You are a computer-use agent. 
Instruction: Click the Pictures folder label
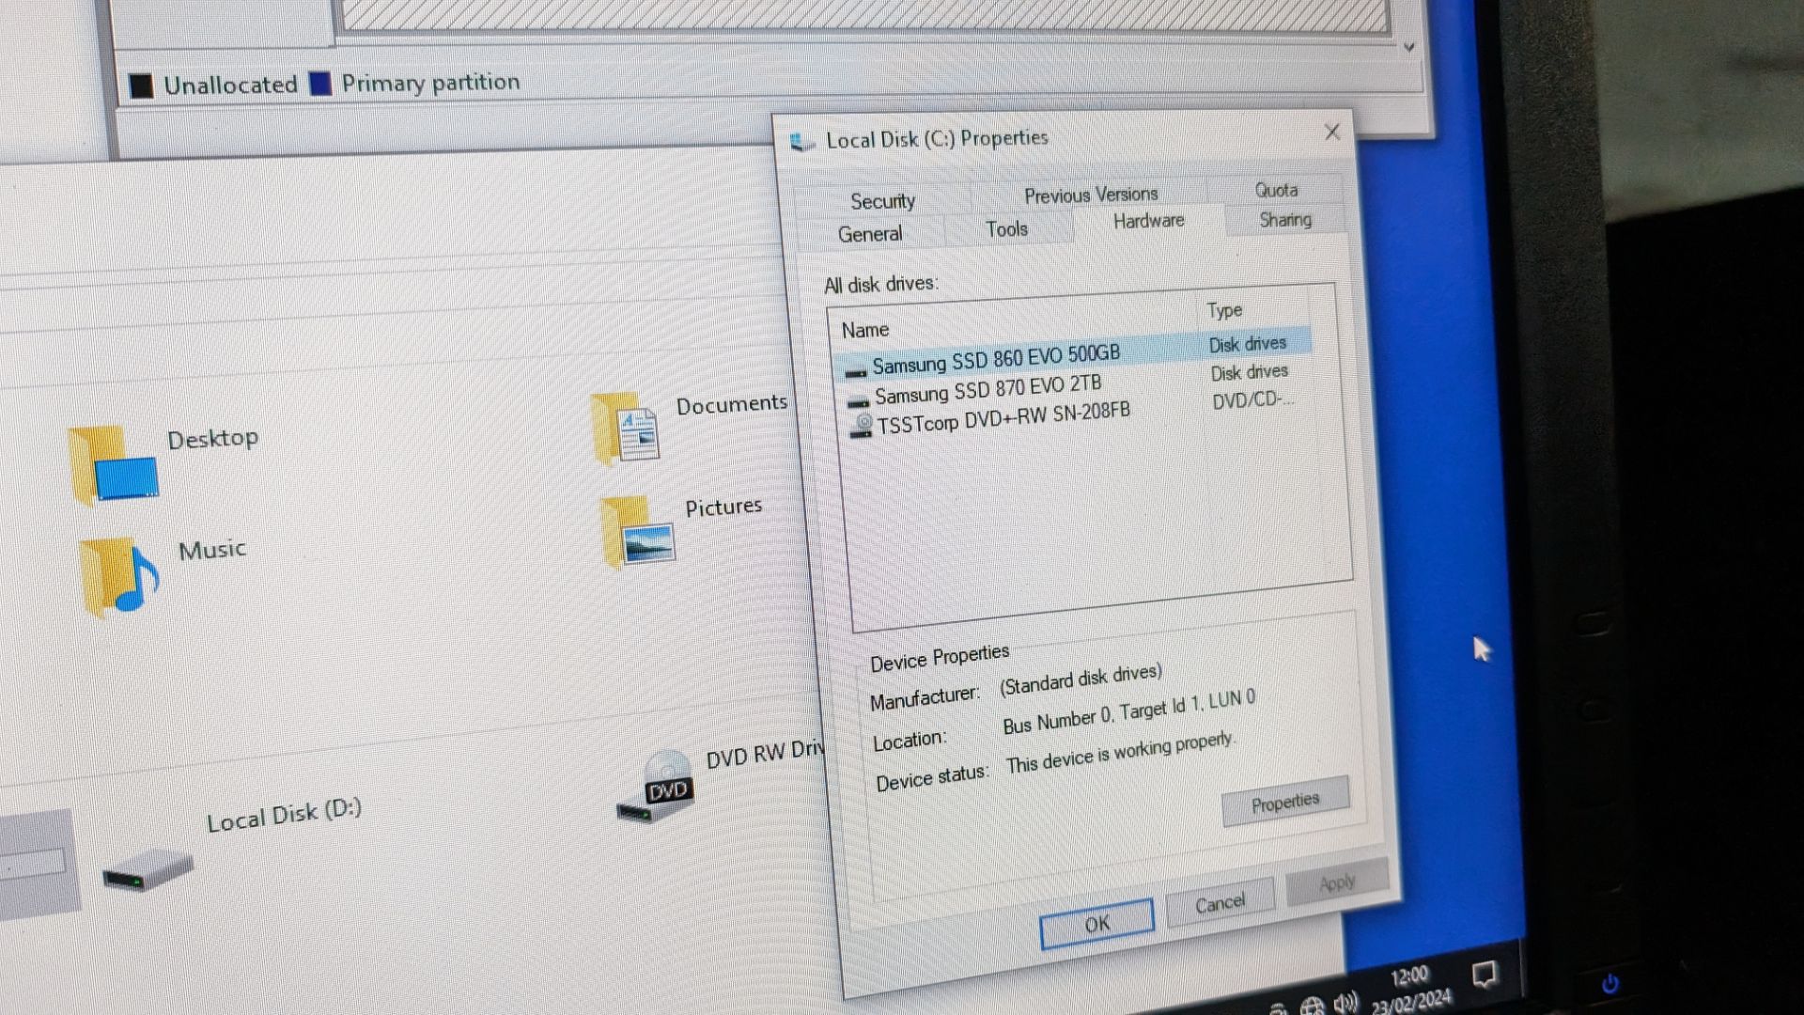click(723, 507)
